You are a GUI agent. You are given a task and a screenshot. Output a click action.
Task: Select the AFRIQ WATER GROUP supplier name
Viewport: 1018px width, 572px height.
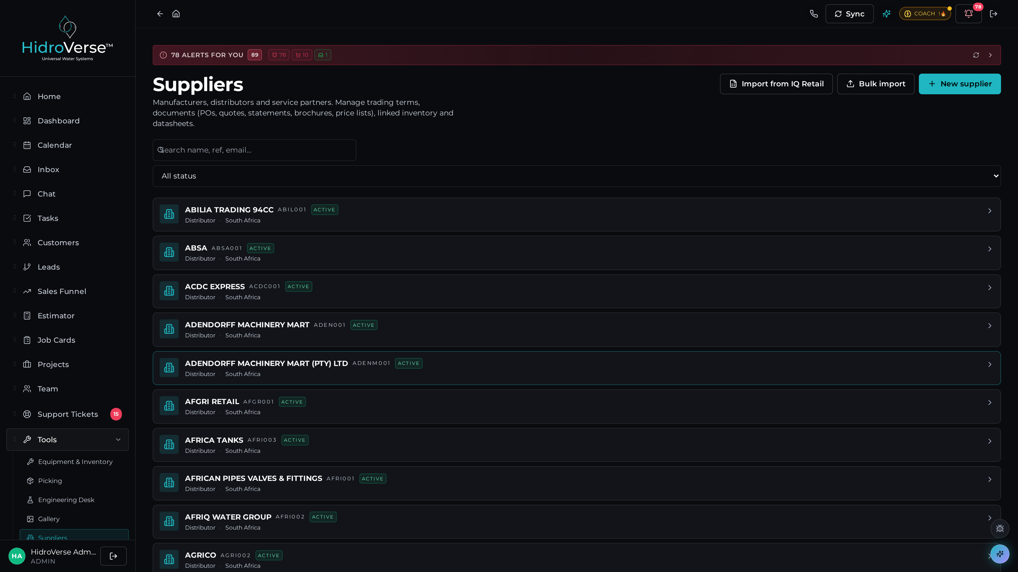pos(228,517)
